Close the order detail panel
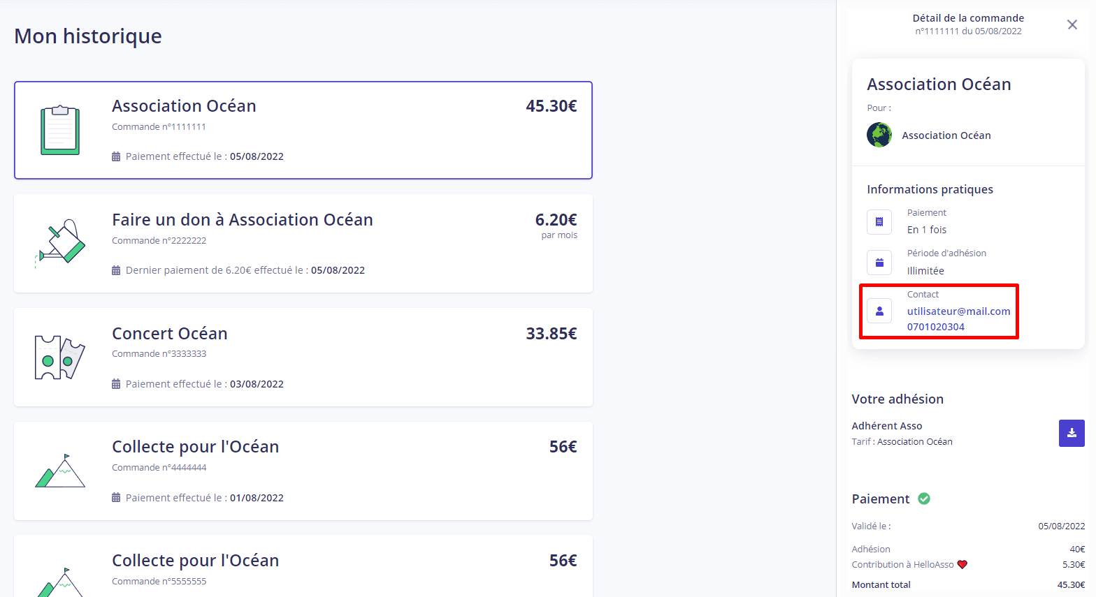Image resolution: width=1096 pixels, height=597 pixels. [1072, 25]
